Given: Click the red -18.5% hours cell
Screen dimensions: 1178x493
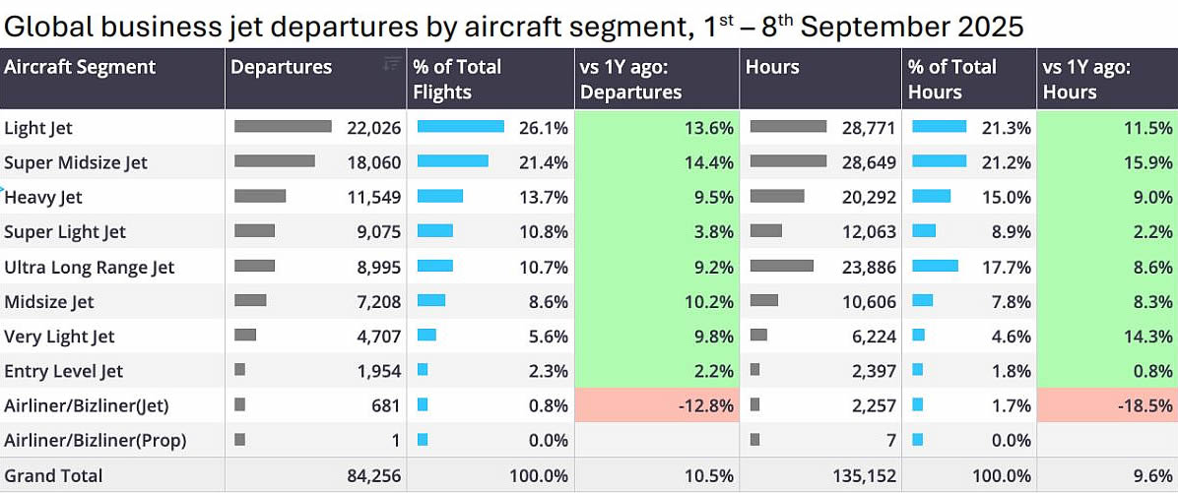Looking at the screenshot, I should point(1107,405).
